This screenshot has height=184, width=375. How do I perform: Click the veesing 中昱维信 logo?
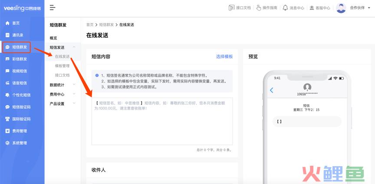point(22,8)
